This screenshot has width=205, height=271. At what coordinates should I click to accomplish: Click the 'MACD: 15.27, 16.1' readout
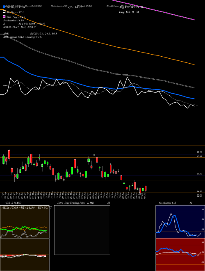pyautogui.click(x=19, y=27)
